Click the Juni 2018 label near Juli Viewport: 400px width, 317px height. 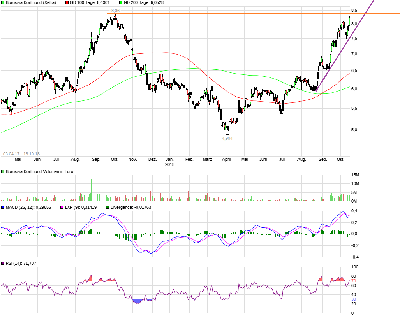(263, 159)
